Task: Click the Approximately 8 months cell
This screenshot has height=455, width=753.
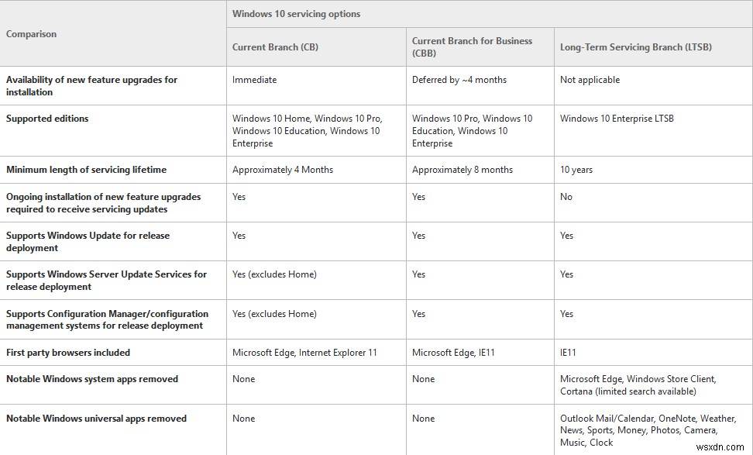Action: 462,170
